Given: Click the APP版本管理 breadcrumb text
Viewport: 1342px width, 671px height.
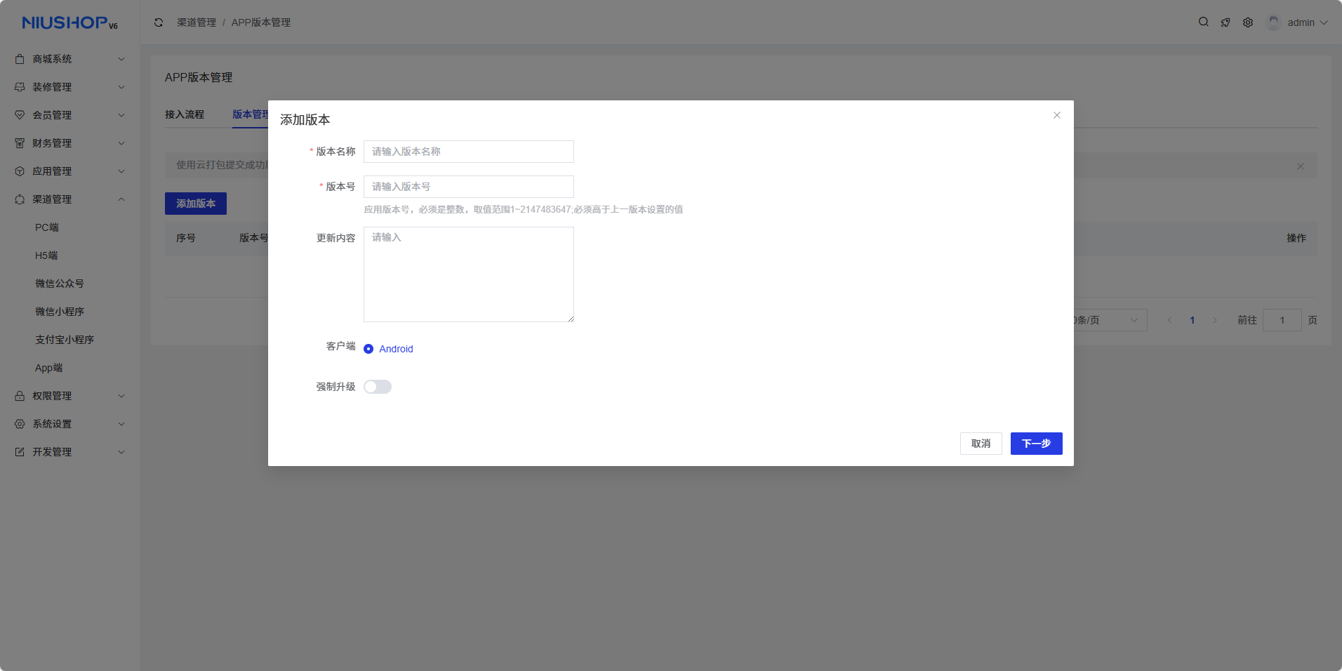Looking at the screenshot, I should click(261, 22).
